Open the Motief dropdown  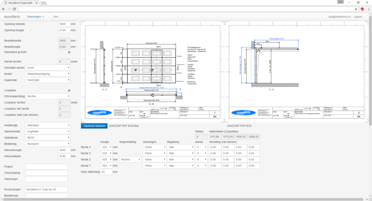point(48,74)
